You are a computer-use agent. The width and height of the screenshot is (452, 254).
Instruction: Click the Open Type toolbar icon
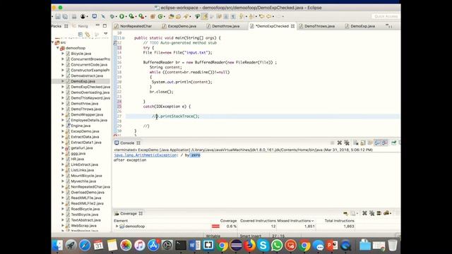pyautogui.click(x=171, y=16)
